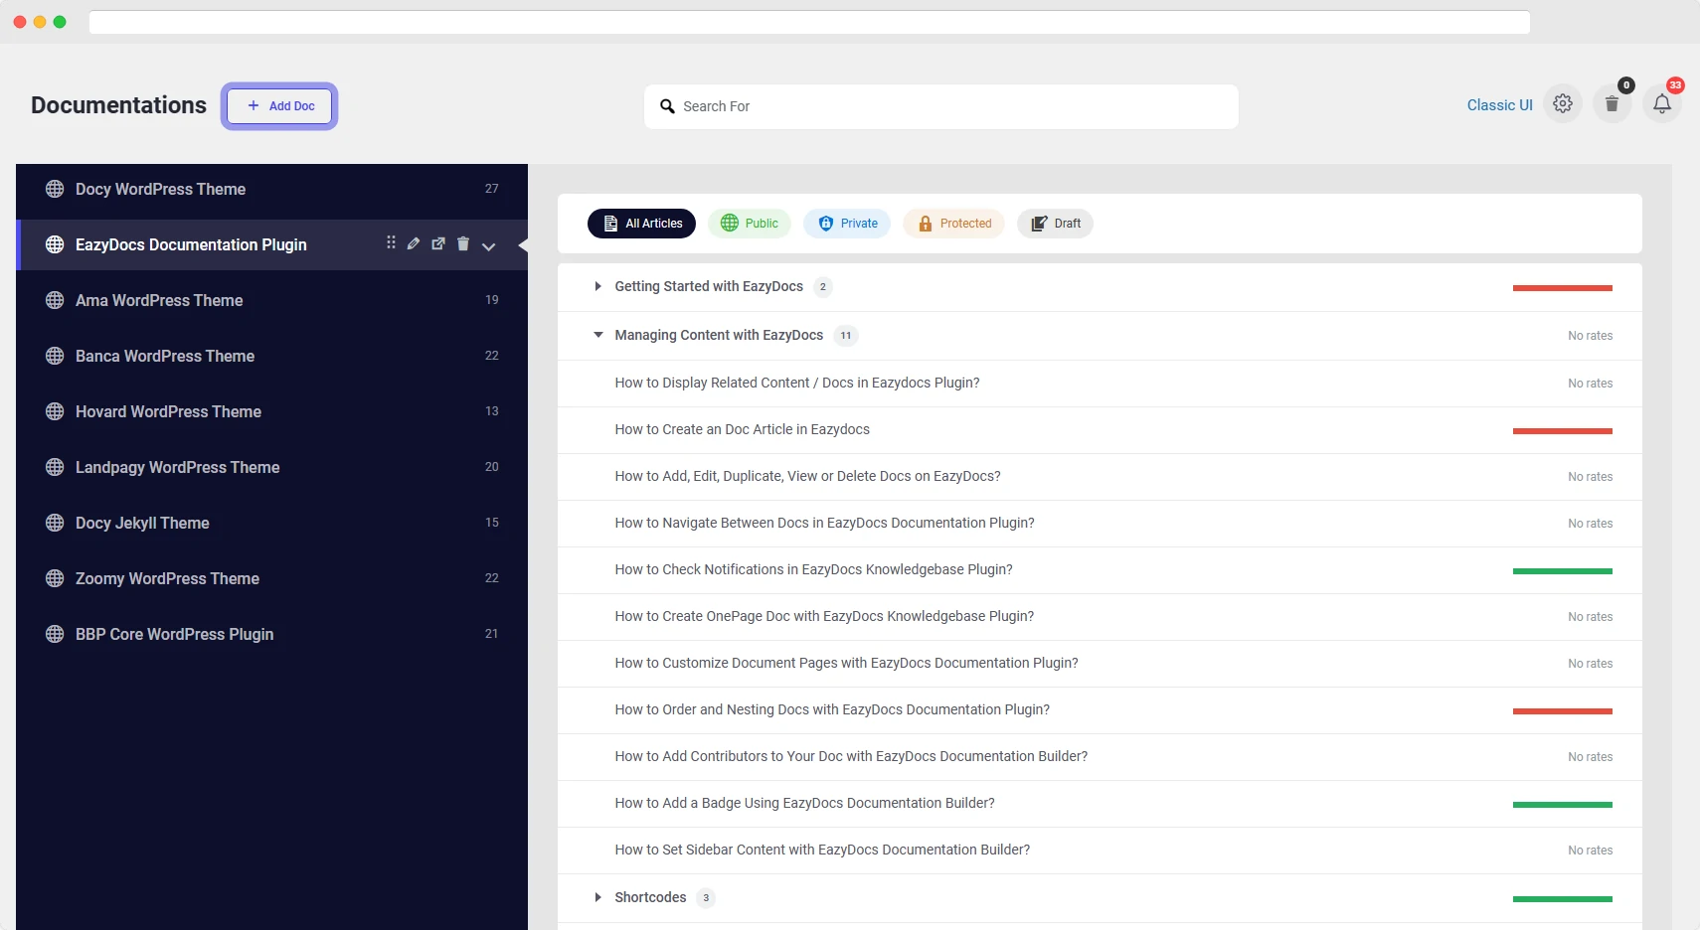
Task: Switch to the All Articles tab
Action: click(642, 224)
